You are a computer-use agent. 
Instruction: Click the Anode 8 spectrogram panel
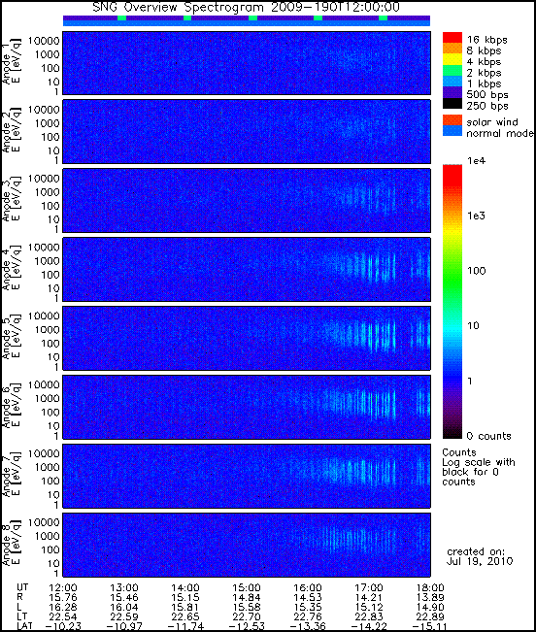pos(247,545)
